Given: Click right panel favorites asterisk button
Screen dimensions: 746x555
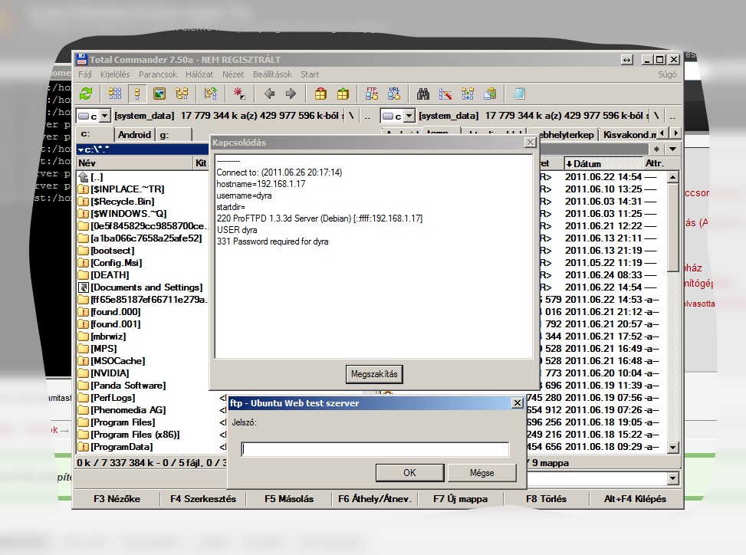Looking at the screenshot, I should 656,149.
